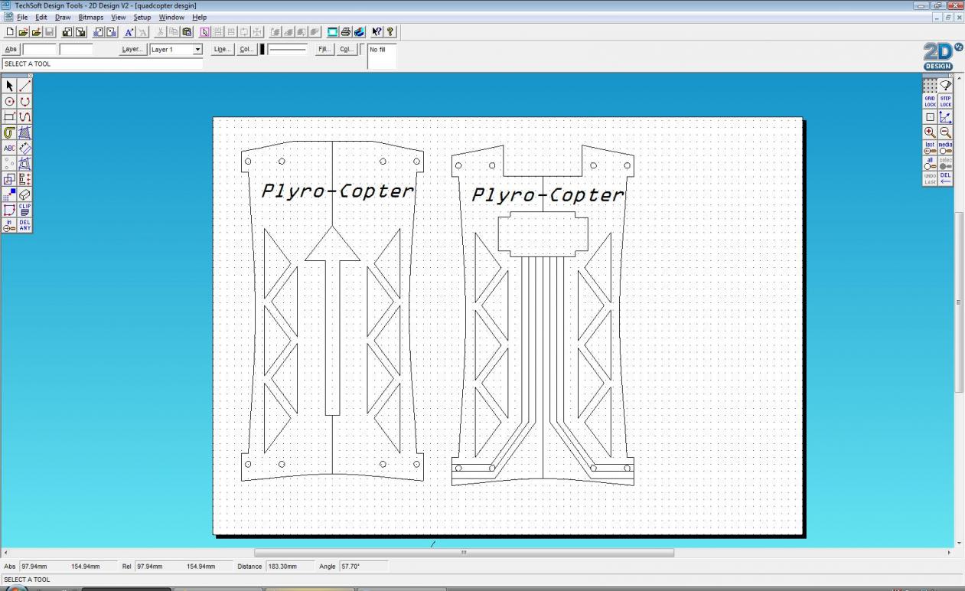Click the vertical scrollbar thumb
The width and height of the screenshot is (965, 591).
tap(960, 302)
